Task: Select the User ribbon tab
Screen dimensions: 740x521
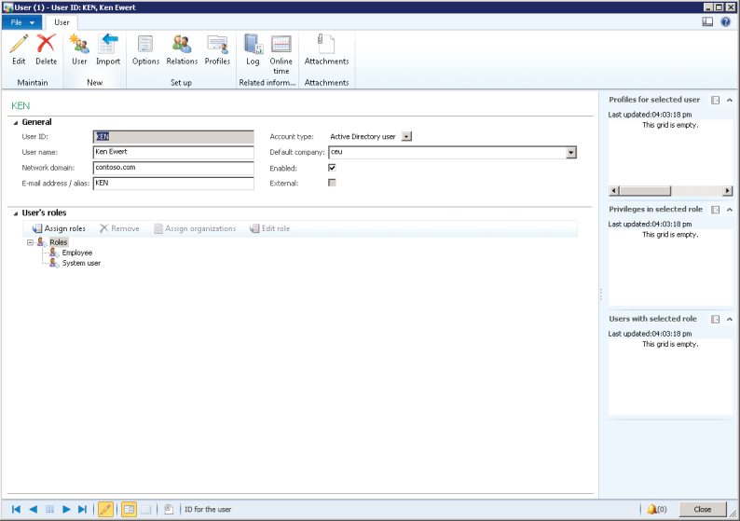Action: [x=62, y=22]
